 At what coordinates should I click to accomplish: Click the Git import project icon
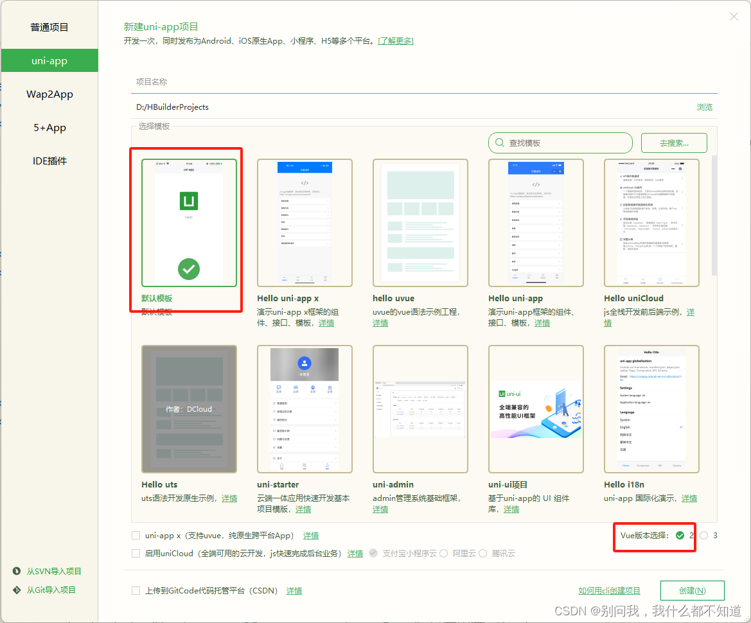coord(17,590)
